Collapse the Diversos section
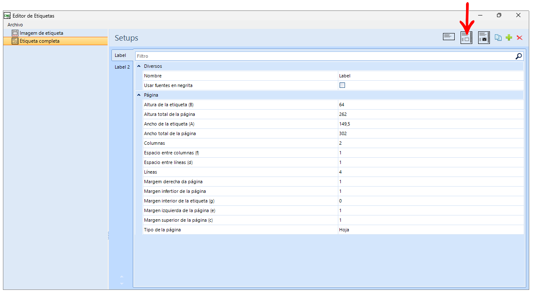 click(x=139, y=66)
